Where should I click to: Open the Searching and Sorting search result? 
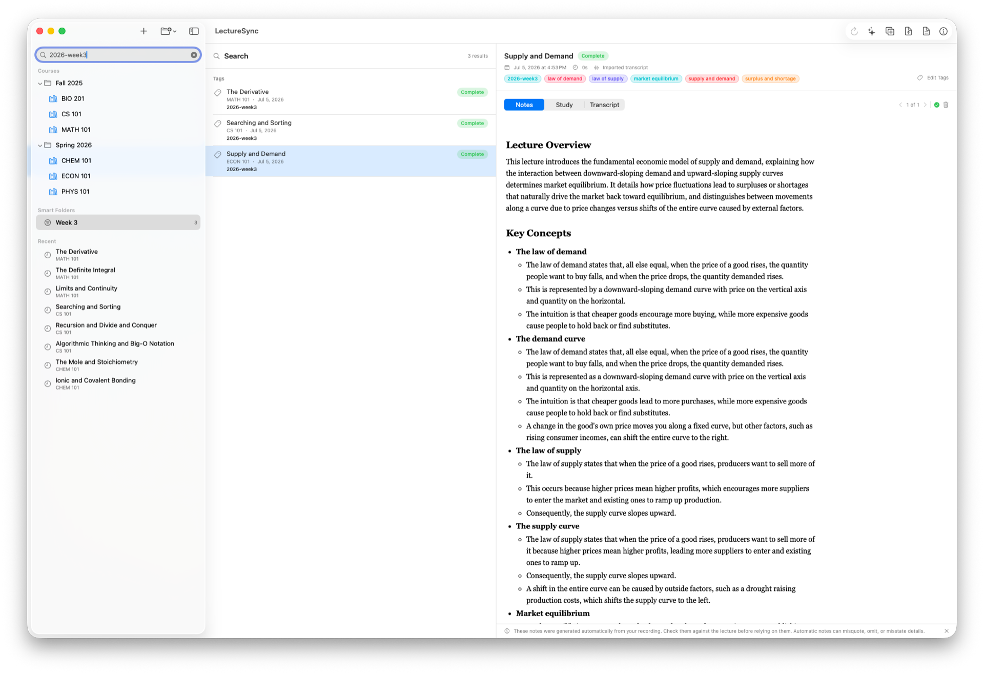[x=351, y=130]
